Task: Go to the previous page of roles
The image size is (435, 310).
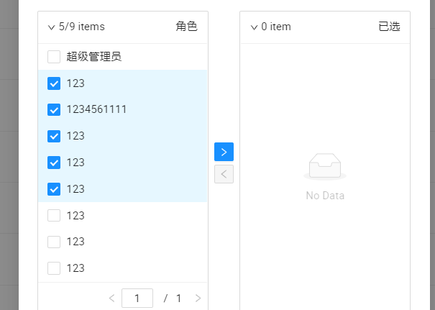Action: point(111,298)
